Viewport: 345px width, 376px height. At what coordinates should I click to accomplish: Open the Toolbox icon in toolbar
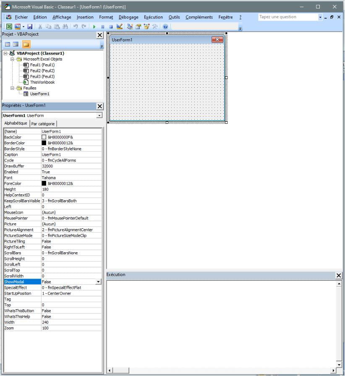click(155, 26)
